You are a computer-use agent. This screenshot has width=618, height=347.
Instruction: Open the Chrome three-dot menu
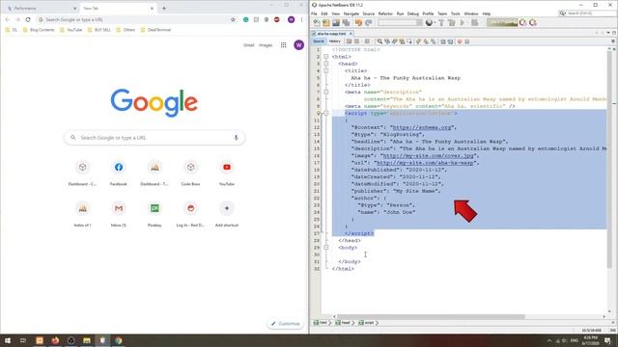click(302, 19)
